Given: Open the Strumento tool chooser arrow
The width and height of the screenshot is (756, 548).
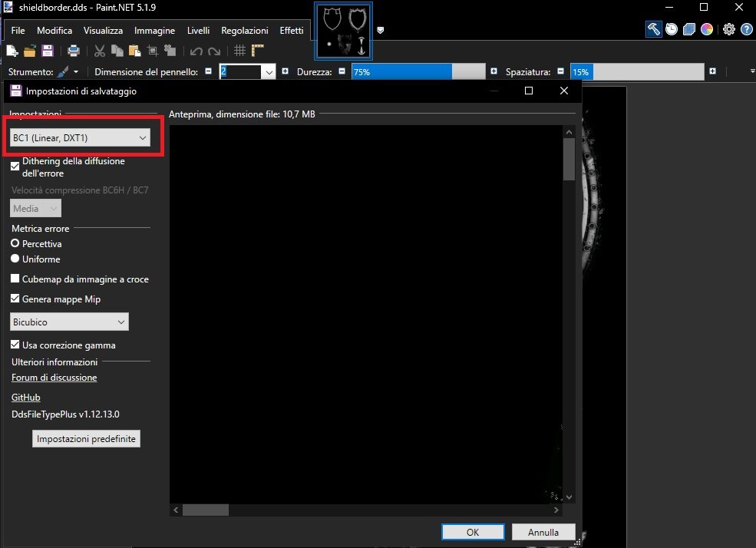Looking at the screenshot, I should tap(76, 72).
